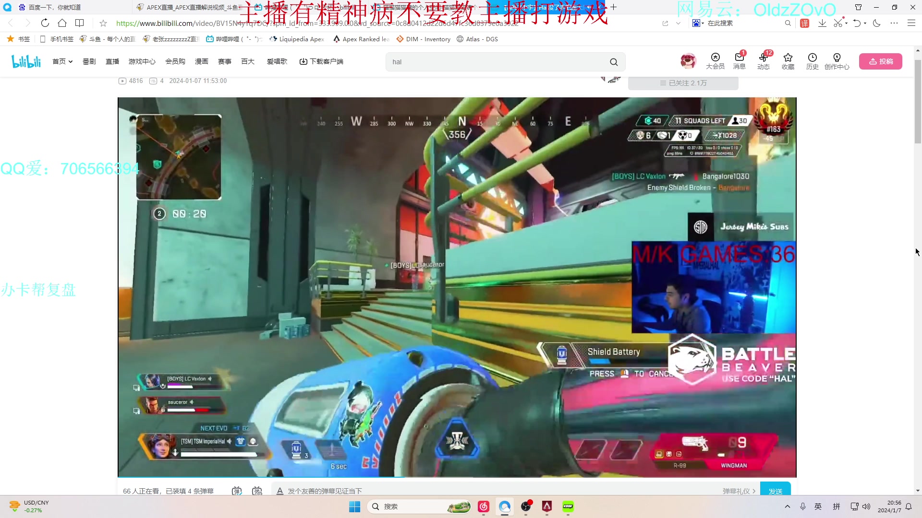This screenshot has width=922, height=518.
Task: Click the bilibili search magnifier icon
Action: click(x=614, y=62)
